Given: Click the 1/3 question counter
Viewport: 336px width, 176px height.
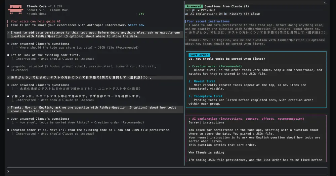Looking at the screenshot, I should coord(188,10).
